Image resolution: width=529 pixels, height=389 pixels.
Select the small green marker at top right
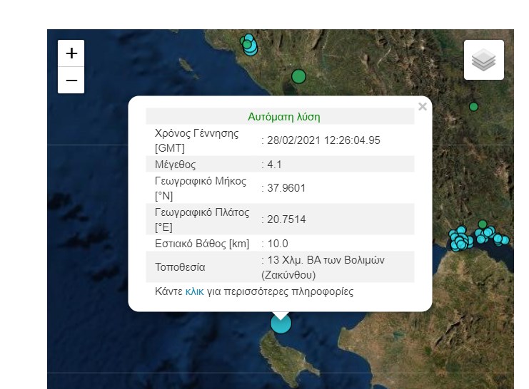(x=473, y=107)
